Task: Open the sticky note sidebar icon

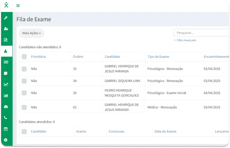Action: (x=6, y=73)
